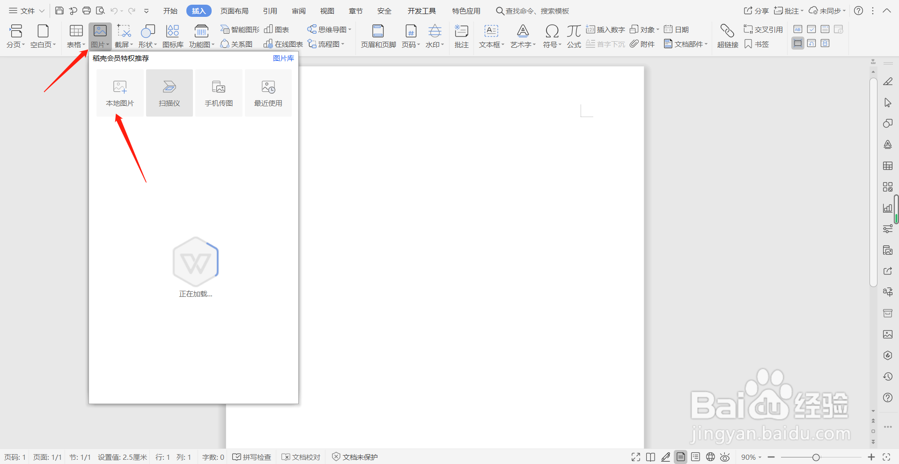Insert the AB text form field
899x464 pixels.
coord(798,29)
